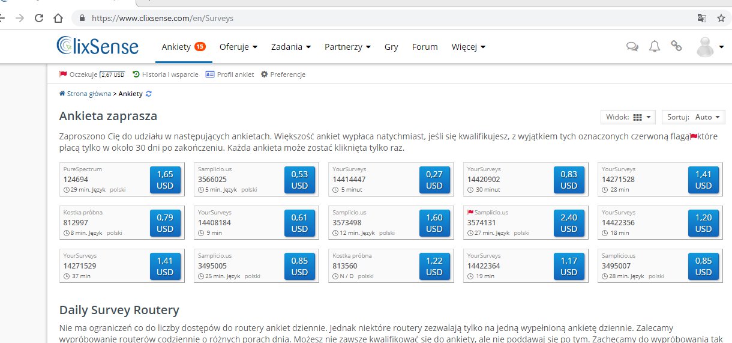Open the Widok grid view dropdown

(628, 117)
